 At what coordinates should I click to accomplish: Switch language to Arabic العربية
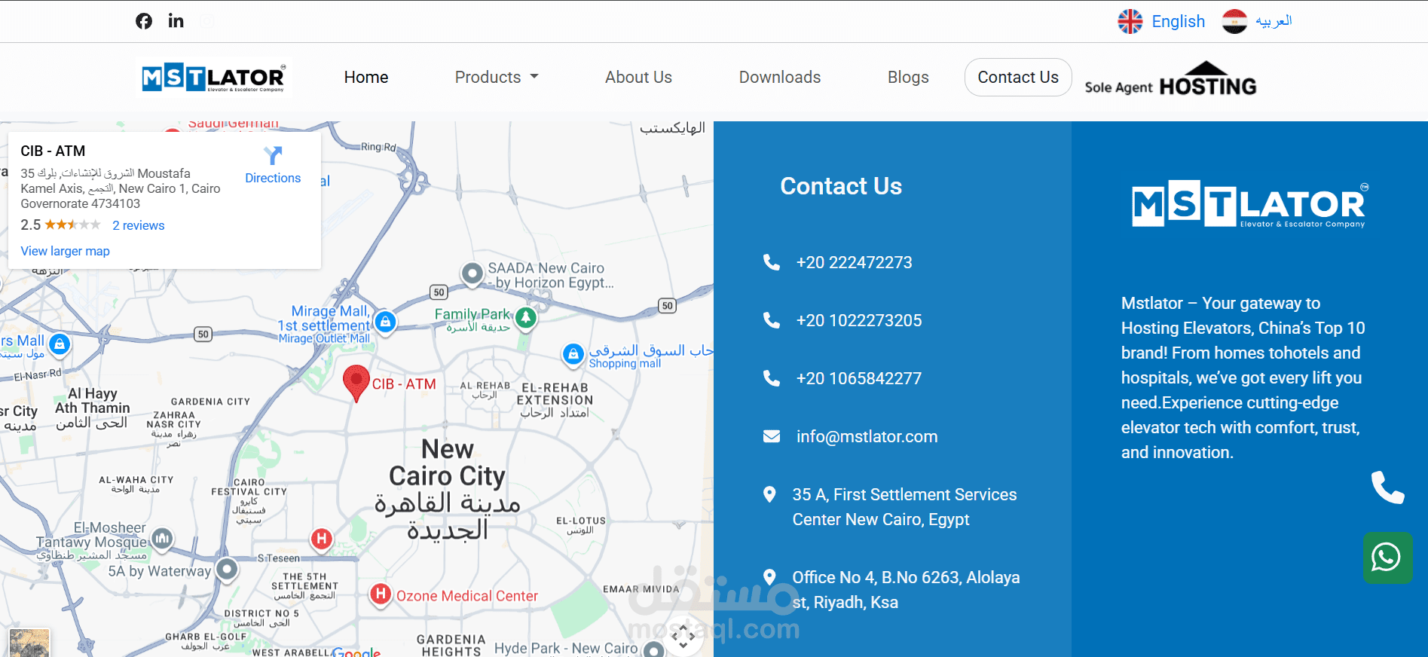click(1274, 21)
